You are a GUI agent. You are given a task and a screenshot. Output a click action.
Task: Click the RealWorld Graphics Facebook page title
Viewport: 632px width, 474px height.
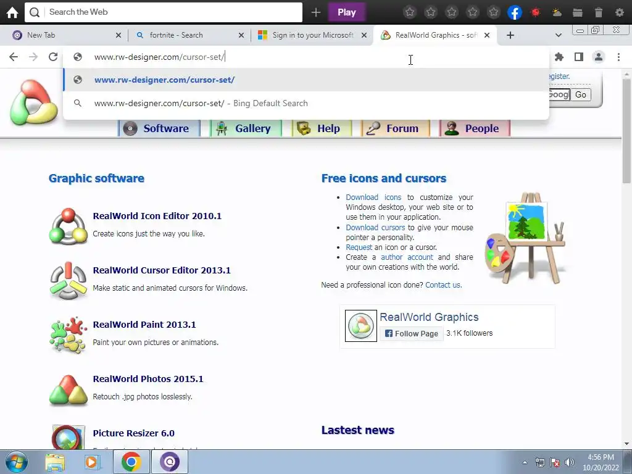pyautogui.click(x=430, y=317)
